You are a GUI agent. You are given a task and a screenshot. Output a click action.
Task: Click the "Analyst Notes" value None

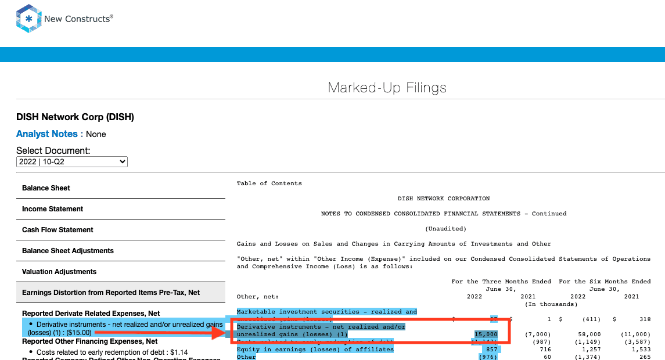(96, 134)
